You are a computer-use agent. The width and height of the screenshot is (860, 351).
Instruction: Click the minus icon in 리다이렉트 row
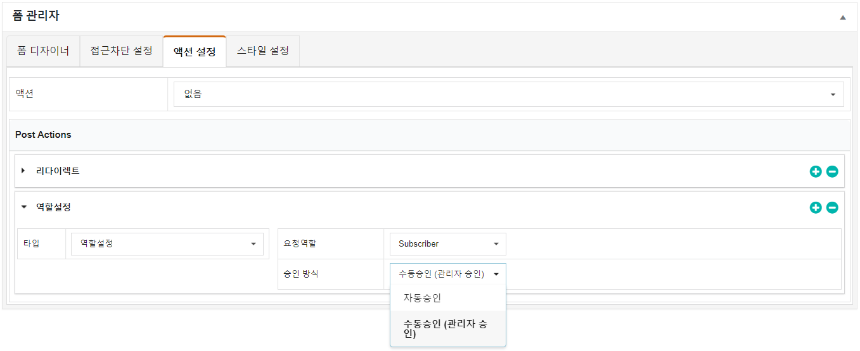pos(832,171)
